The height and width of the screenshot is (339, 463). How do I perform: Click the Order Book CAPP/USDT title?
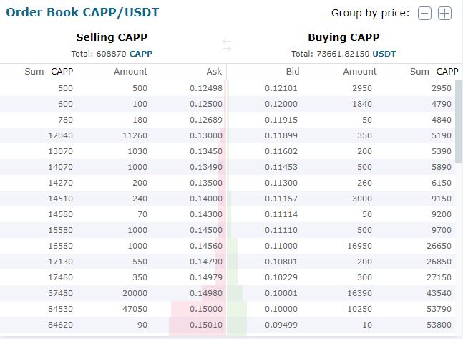tap(82, 12)
